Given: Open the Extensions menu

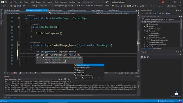Looking at the screenshot, I should pos(64,2).
